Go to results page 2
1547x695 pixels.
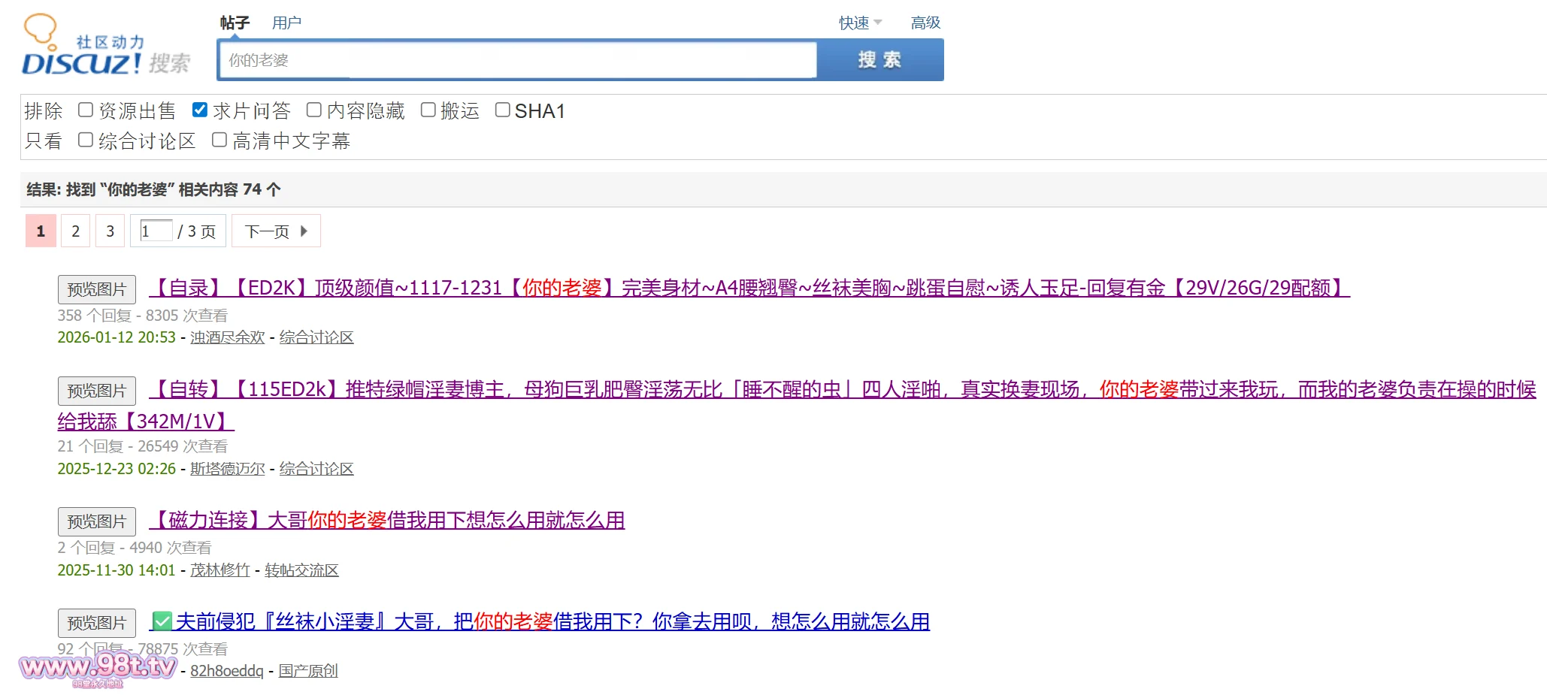pyautogui.click(x=75, y=231)
